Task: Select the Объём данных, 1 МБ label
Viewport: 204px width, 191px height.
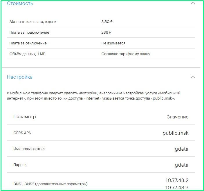Action: [28, 54]
